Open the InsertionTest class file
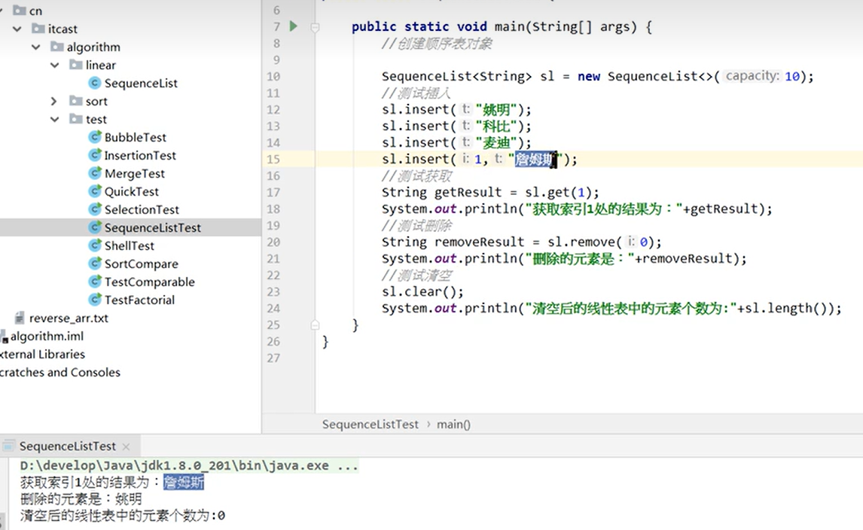863x530 pixels. [x=140, y=155]
